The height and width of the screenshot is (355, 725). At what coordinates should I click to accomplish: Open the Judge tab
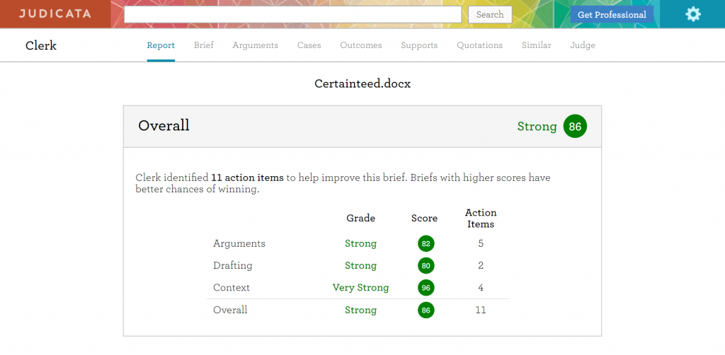point(582,45)
